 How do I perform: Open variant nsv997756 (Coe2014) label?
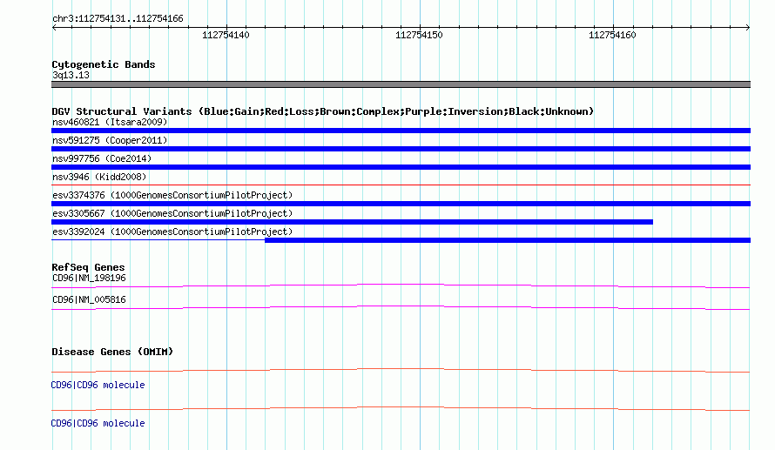(102, 158)
